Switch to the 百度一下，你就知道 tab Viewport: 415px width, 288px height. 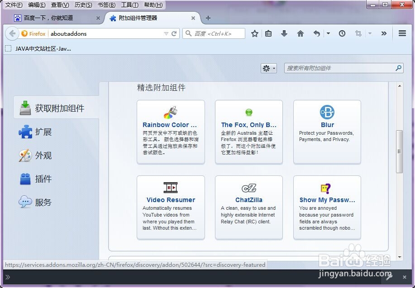coord(53,18)
